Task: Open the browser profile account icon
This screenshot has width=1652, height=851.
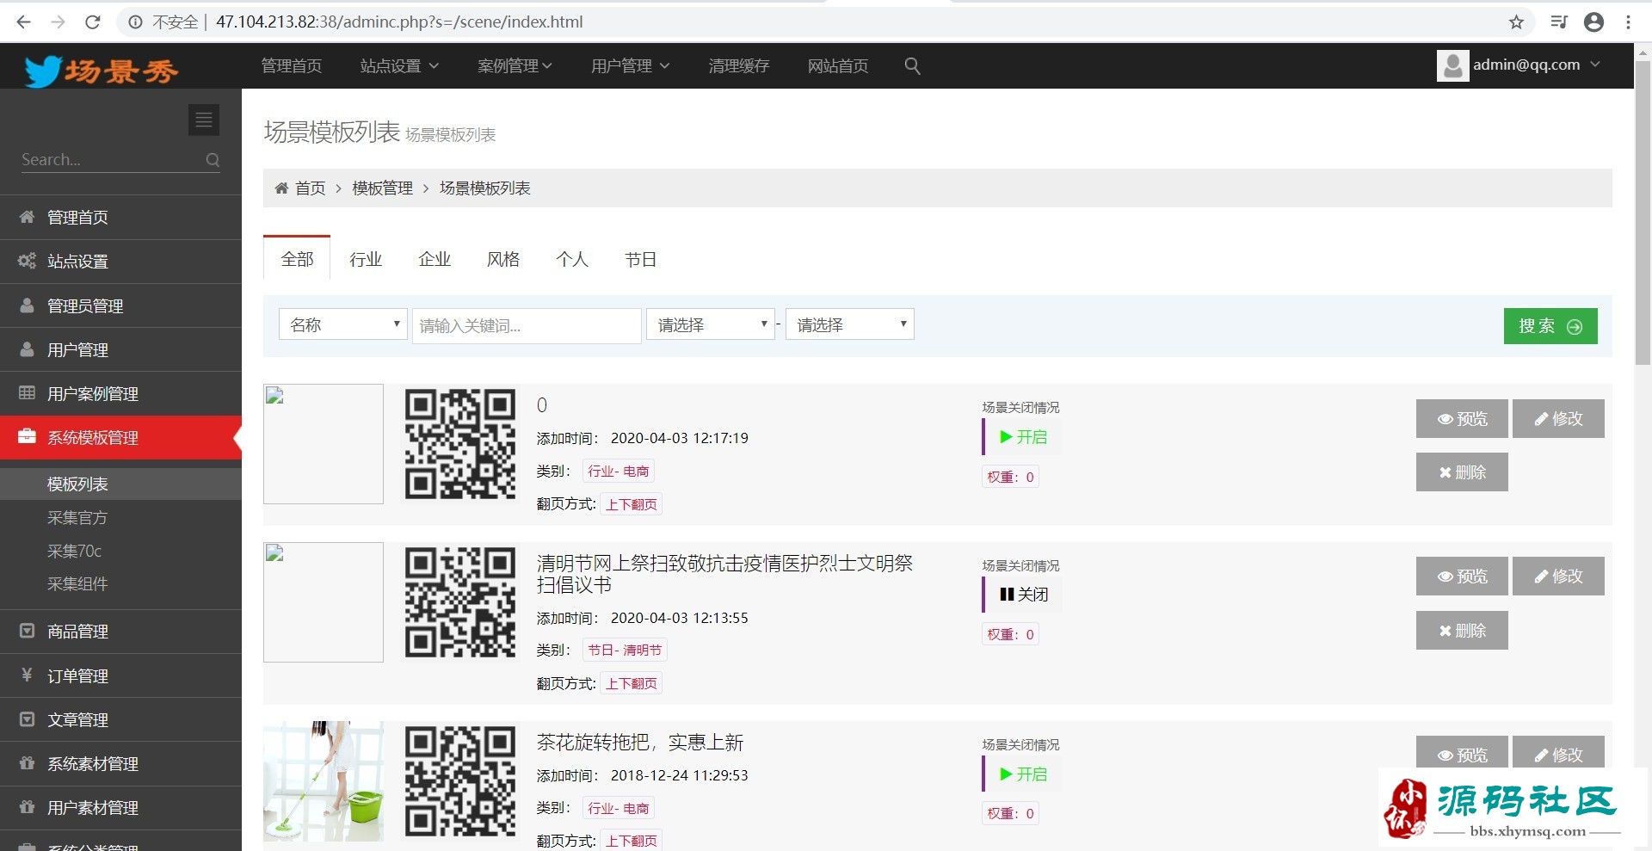Action: [1593, 22]
